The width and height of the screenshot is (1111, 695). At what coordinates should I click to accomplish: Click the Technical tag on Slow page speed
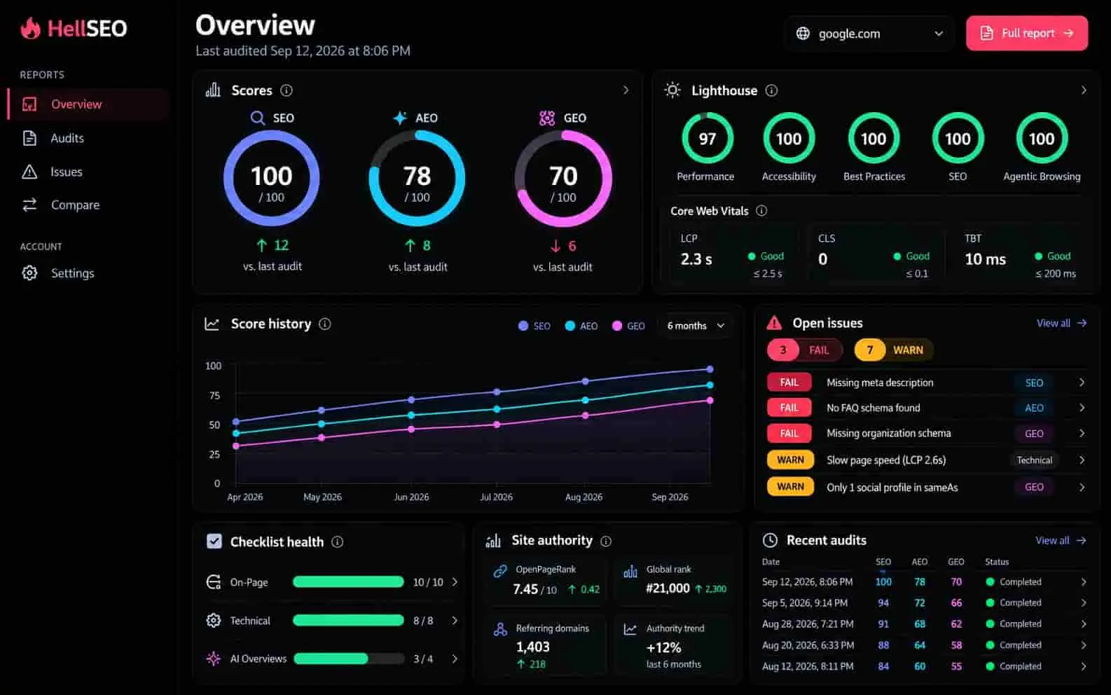[x=1035, y=460]
